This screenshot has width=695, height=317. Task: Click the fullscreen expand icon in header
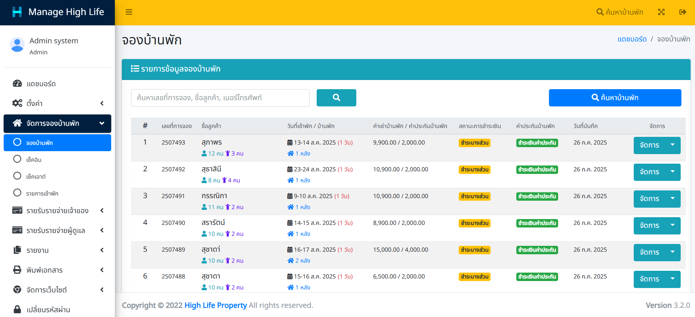pyautogui.click(x=661, y=12)
